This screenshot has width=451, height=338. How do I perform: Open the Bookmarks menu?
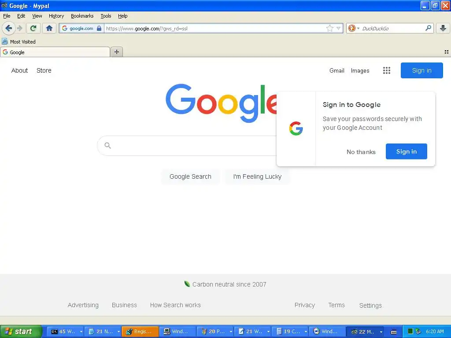click(82, 16)
